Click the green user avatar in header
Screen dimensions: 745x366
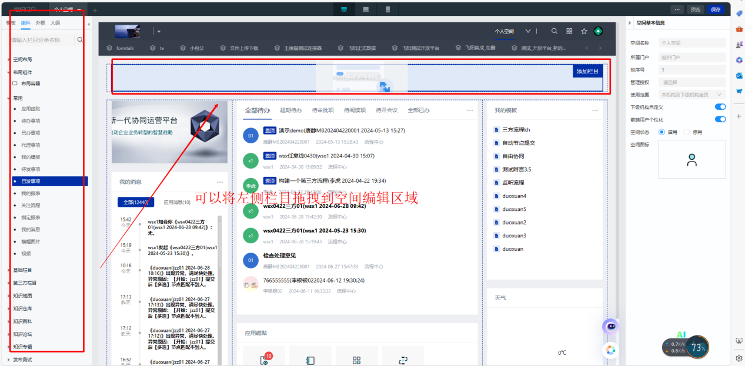[598, 31]
